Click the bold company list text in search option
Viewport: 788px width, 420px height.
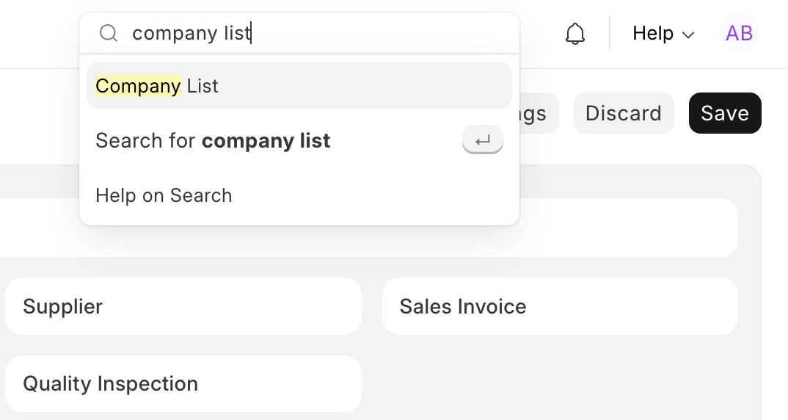(x=266, y=141)
